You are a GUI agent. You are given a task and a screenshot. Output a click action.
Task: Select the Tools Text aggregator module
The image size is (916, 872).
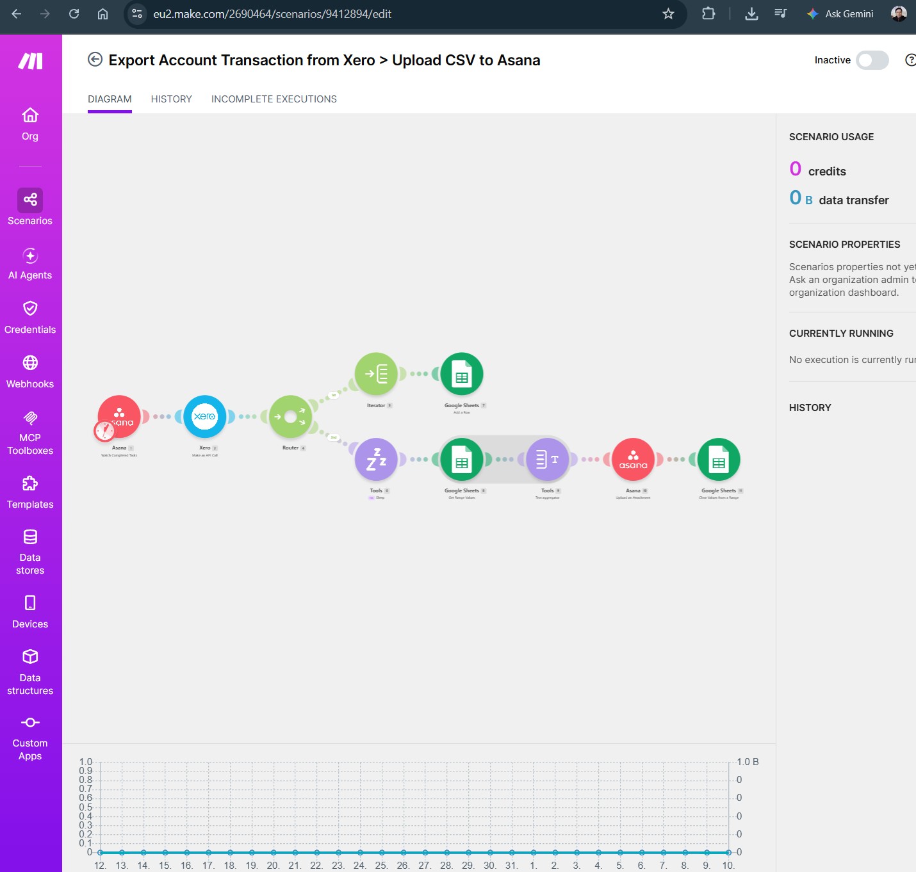click(548, 459)
